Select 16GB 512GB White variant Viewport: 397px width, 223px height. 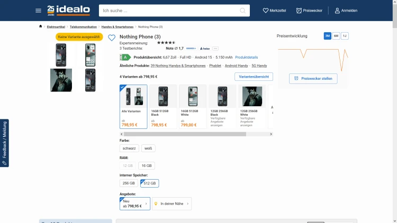click(193, 107)
